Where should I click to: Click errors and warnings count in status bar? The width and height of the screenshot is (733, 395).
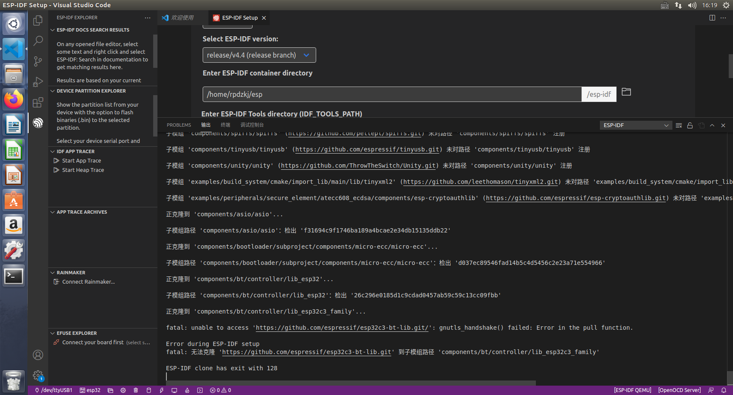(x=221, y=390)
